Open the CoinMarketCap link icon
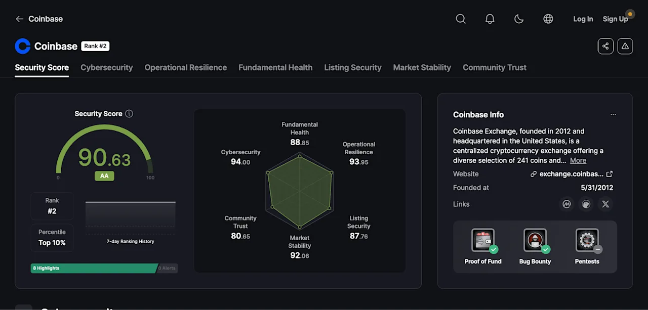This screenshot has width=648, height=310. click(567, 204)
